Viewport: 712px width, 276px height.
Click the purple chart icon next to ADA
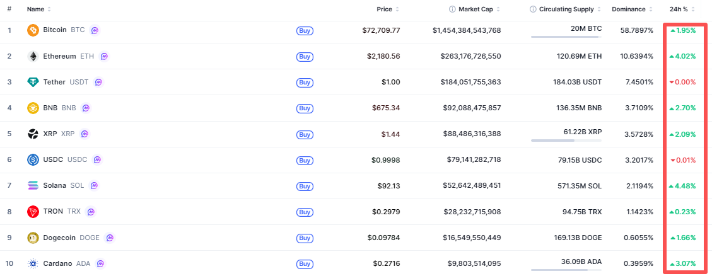pos(100,263)
